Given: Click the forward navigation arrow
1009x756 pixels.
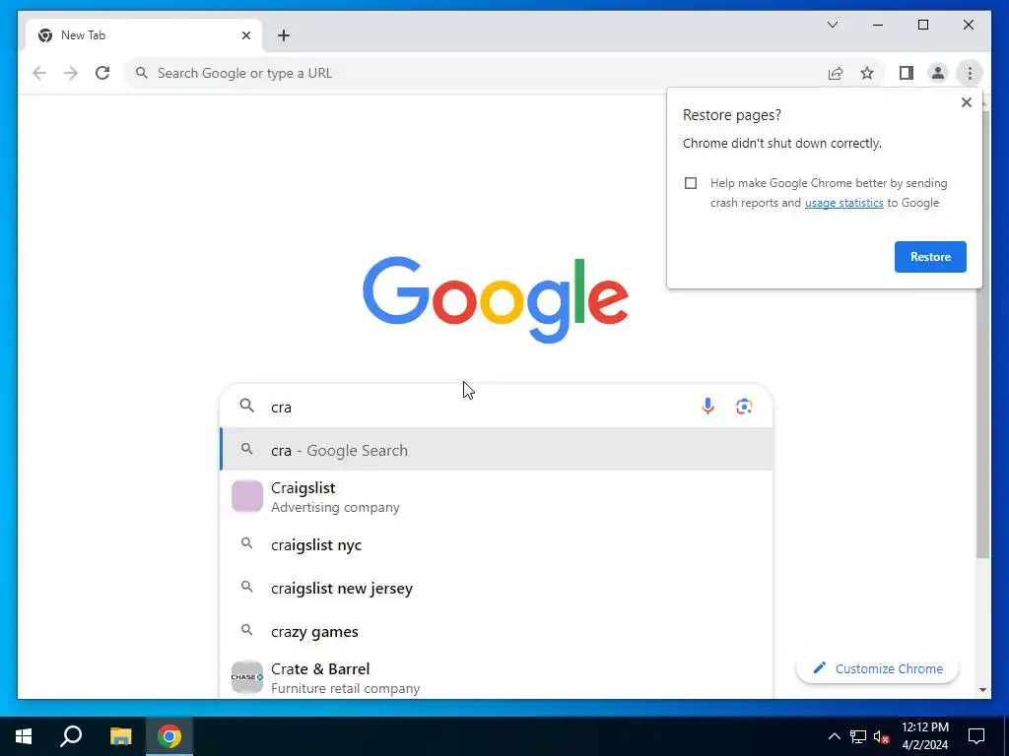Looking at the screenshot, I should [x=71, y=73].
